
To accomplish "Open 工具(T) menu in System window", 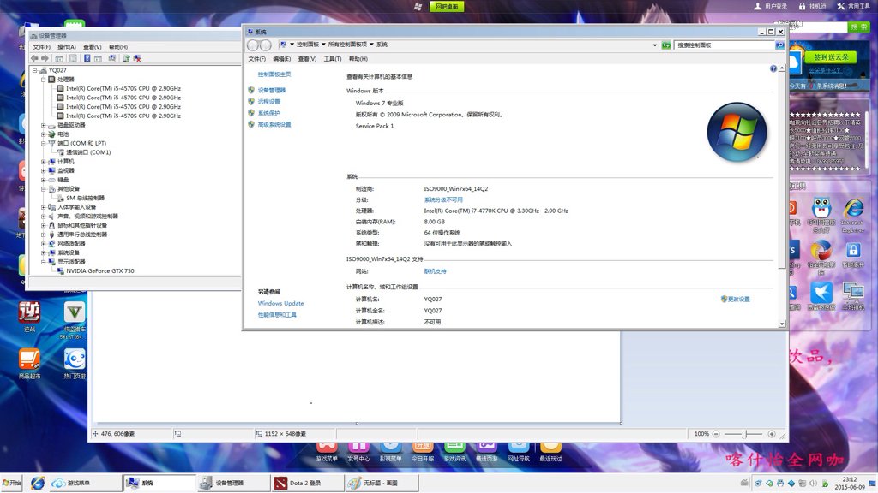I will tap(333, 59).
